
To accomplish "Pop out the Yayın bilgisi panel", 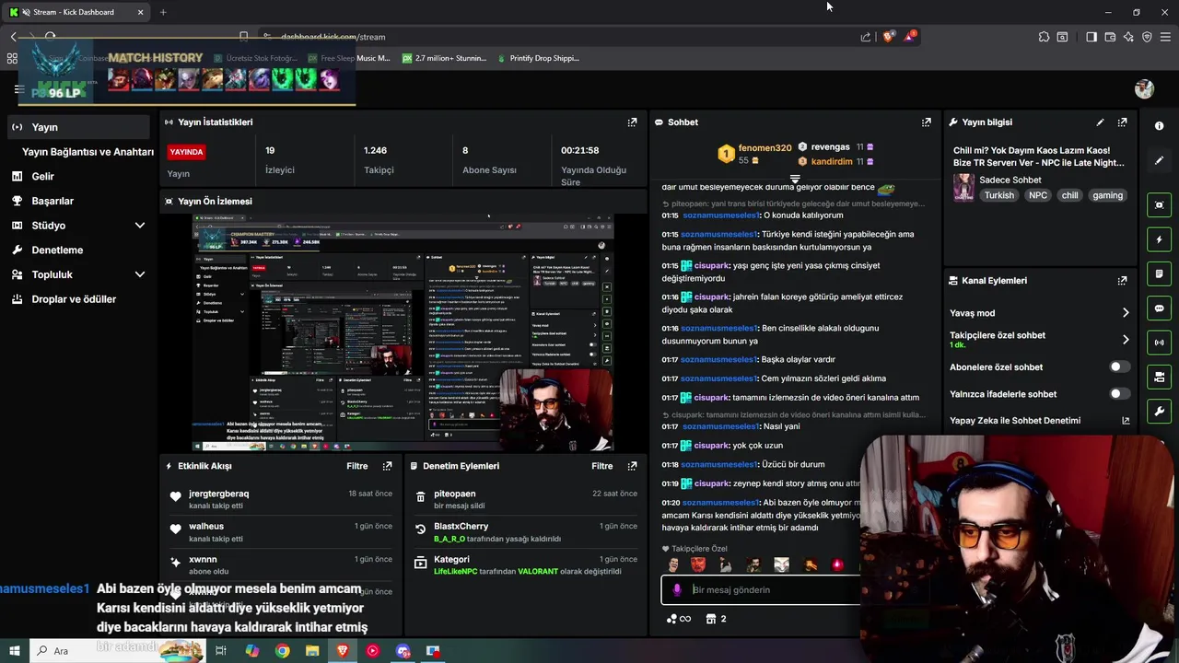I will click(x=1122, y=122).
